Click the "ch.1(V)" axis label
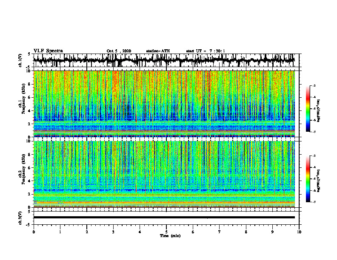Screen dimensions: 337x260 click(20, 60)
